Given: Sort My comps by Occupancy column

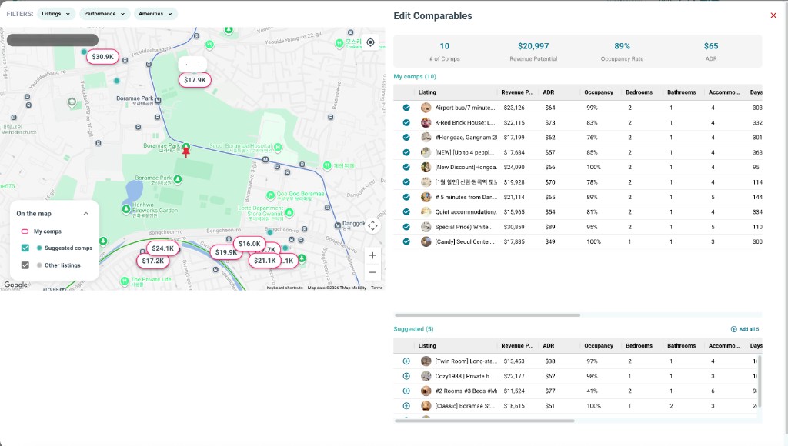Looking at the screenshot, I should [599, 92].
